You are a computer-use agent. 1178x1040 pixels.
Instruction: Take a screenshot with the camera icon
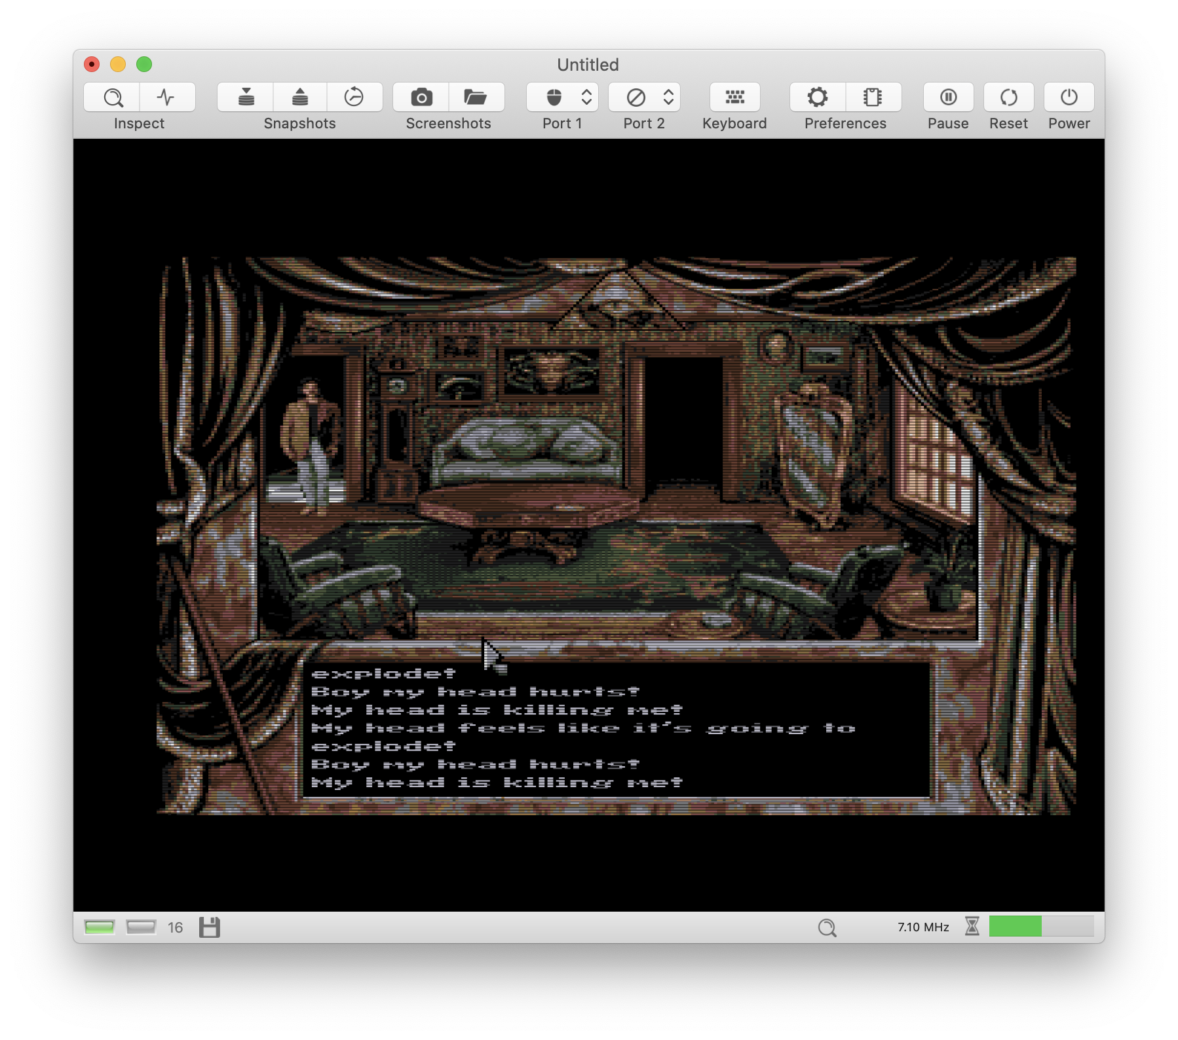[421, 98]
